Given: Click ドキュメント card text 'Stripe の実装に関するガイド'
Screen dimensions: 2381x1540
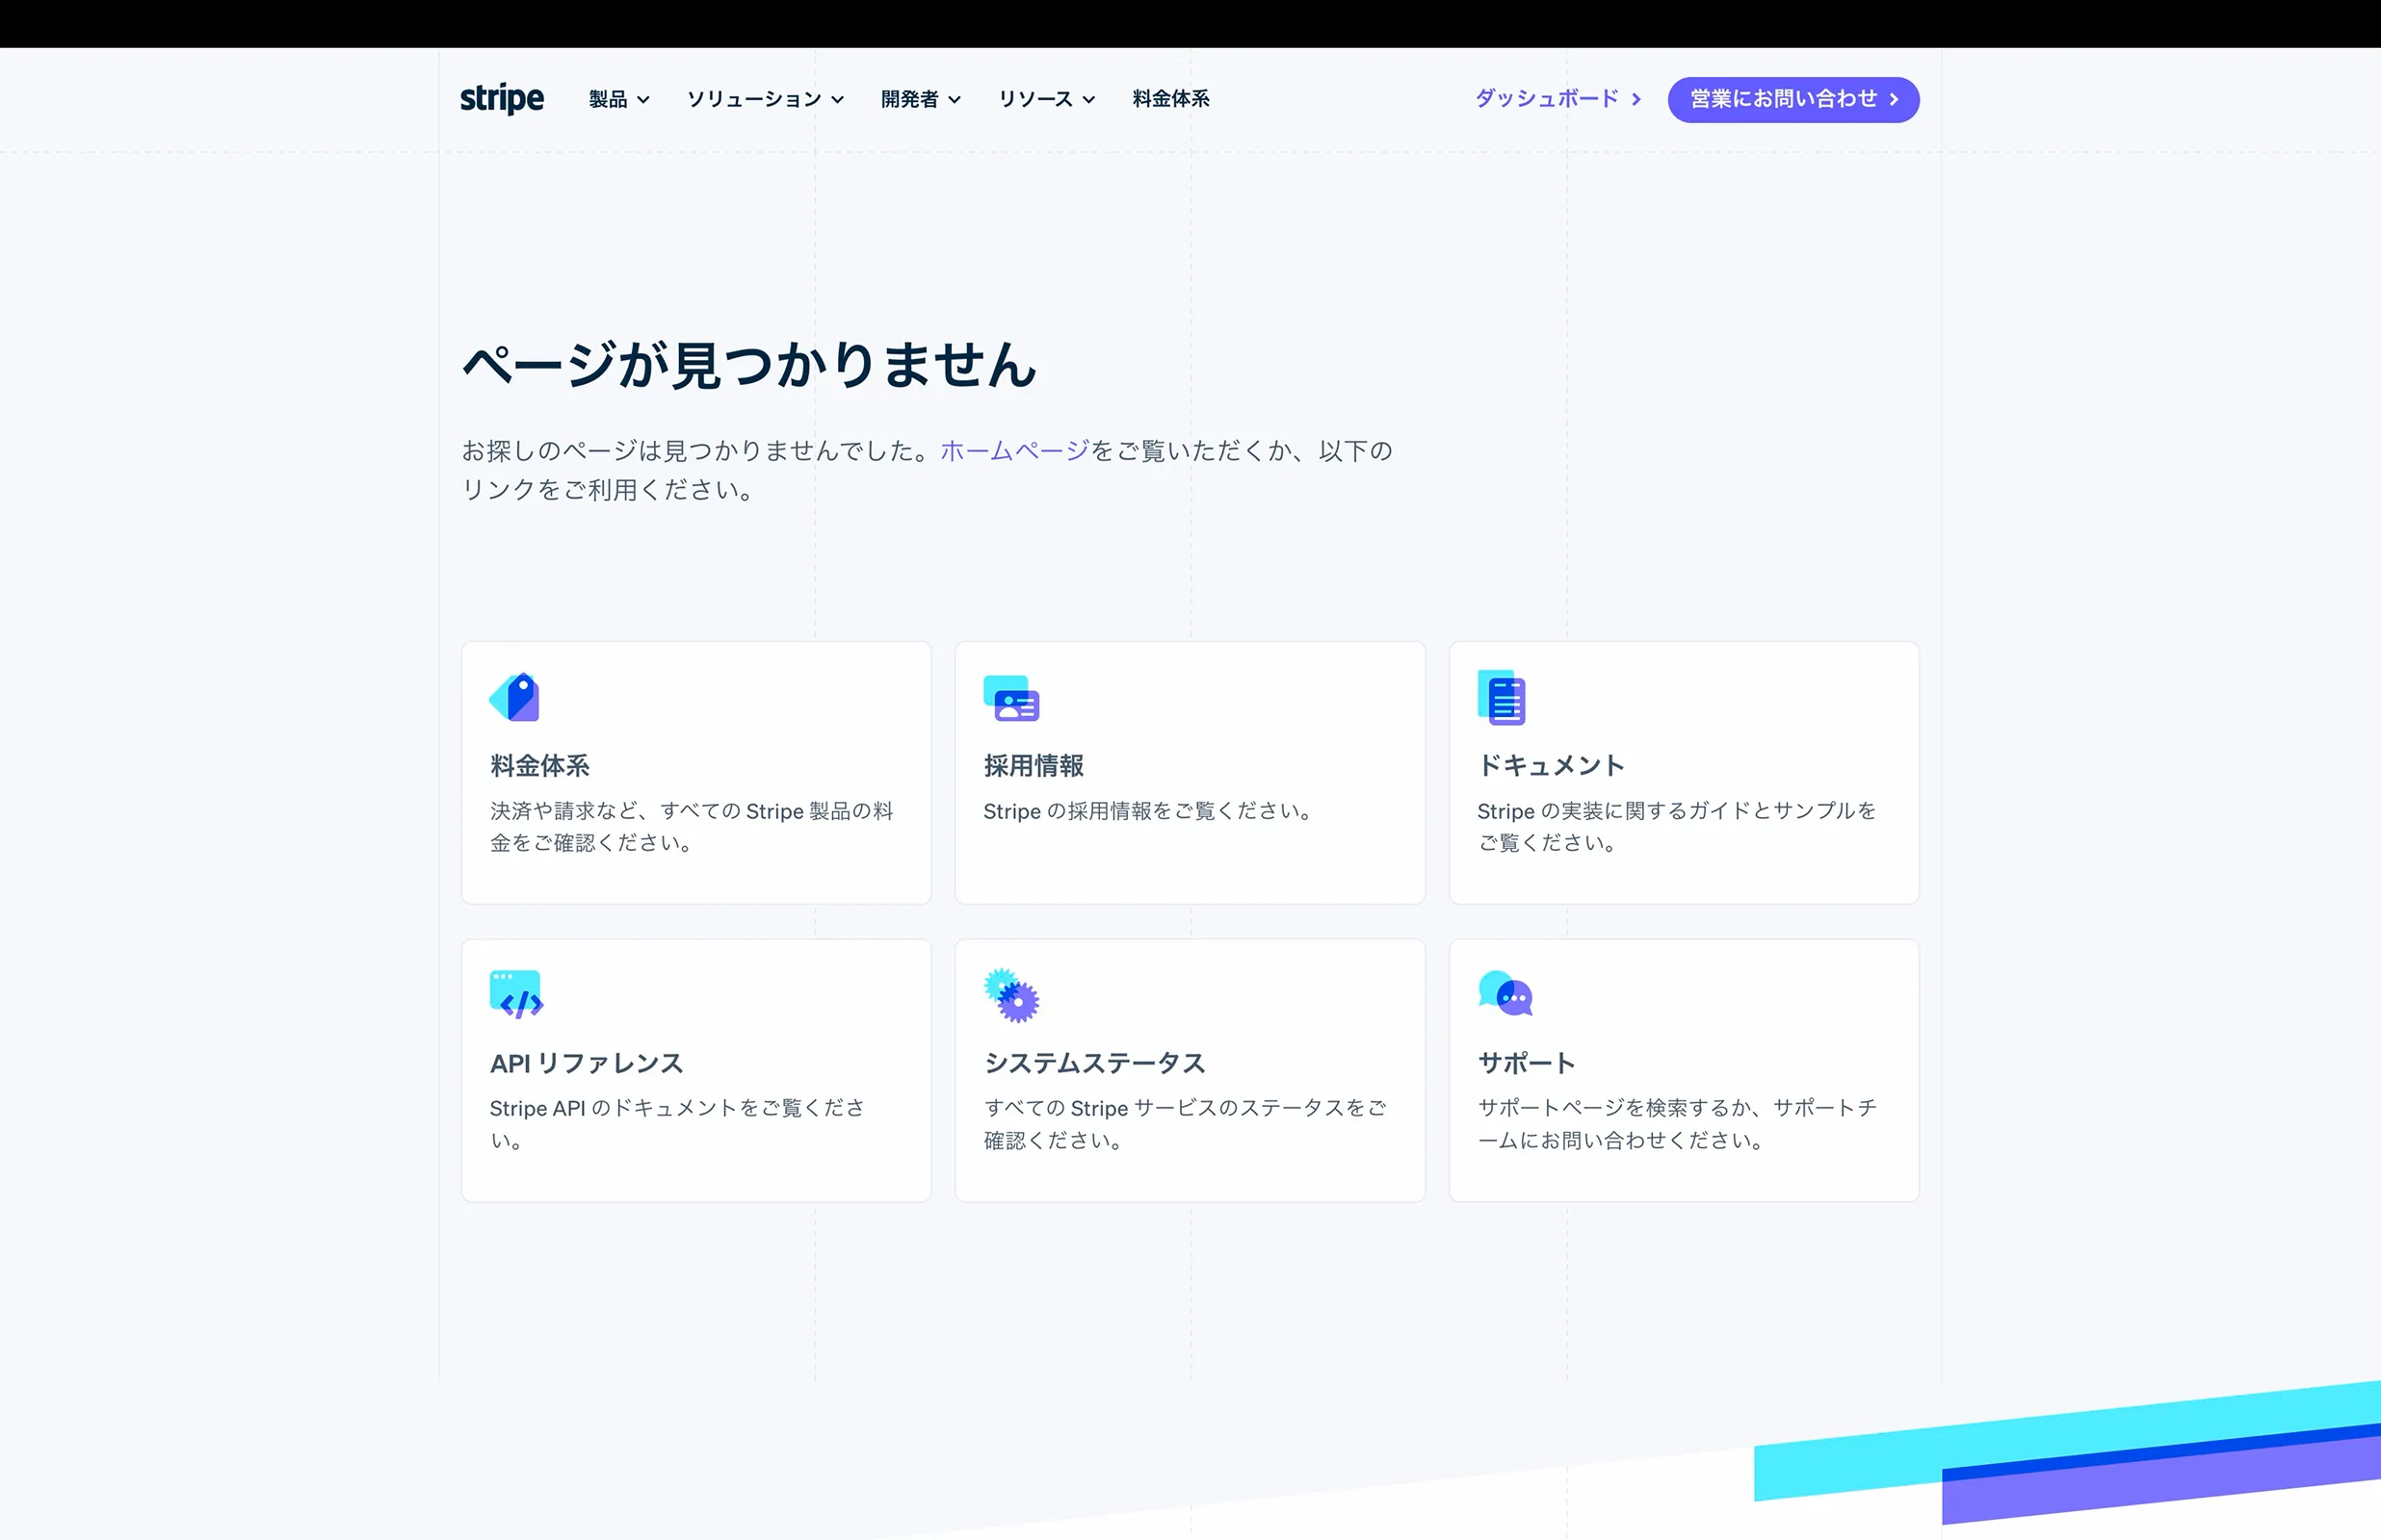Looking at the screenshot, I should [1677, 827].
